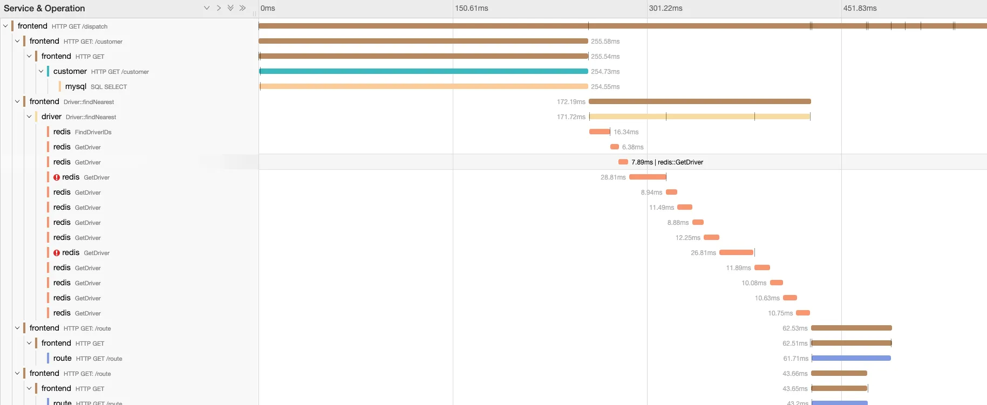Viewport: 987px width, 405px height.
Task: Collapse one level with the single down chevron
Action: pyautogui.click(x=207, y=8)
